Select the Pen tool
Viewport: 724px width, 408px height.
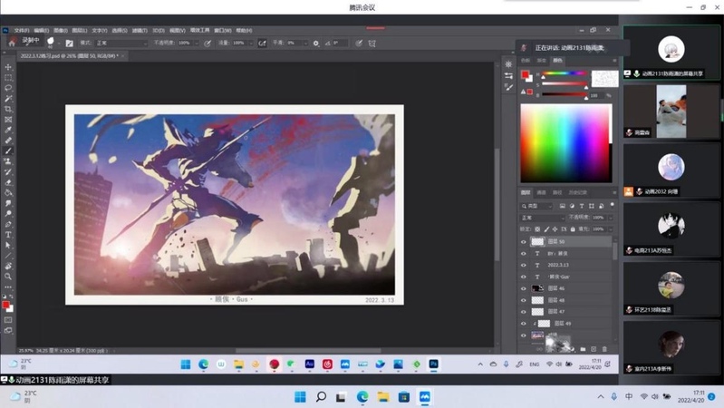8,224
